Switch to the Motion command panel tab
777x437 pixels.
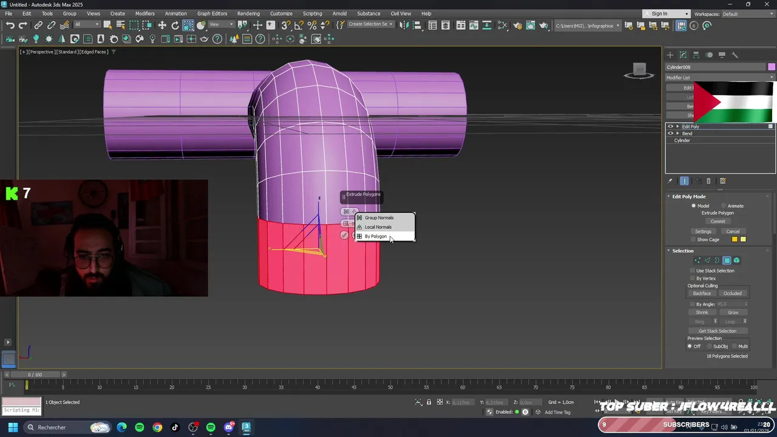(x=709, y=55)
